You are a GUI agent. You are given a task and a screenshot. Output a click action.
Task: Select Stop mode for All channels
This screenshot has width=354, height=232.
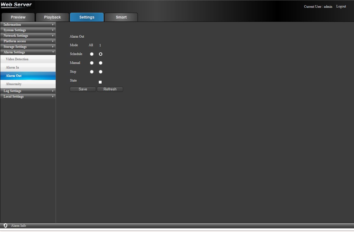point(92,72)
